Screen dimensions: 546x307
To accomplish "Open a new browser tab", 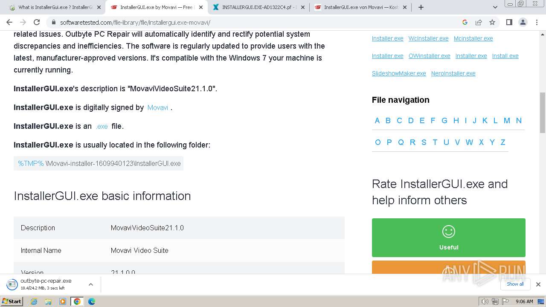I will (x=421, y=7).
